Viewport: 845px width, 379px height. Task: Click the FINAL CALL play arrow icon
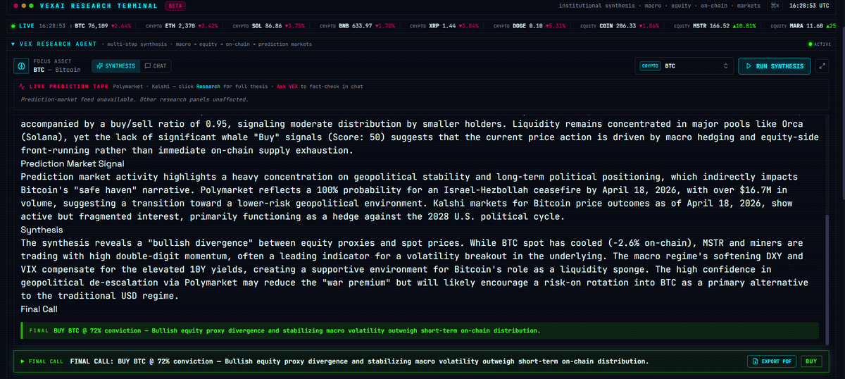pos(23,361)
